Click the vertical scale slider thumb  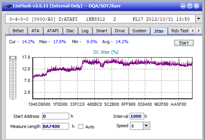[x=13, y=58]
